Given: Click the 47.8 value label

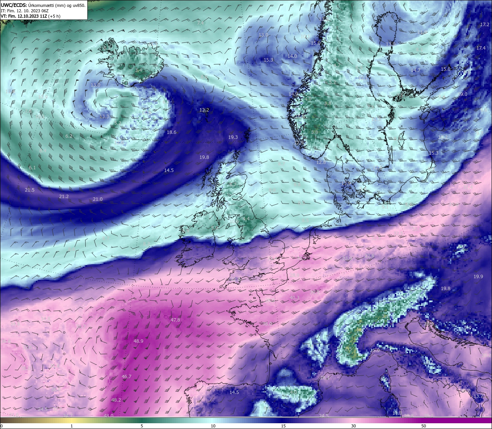Looking at the screenshot, I should (175, 320).
